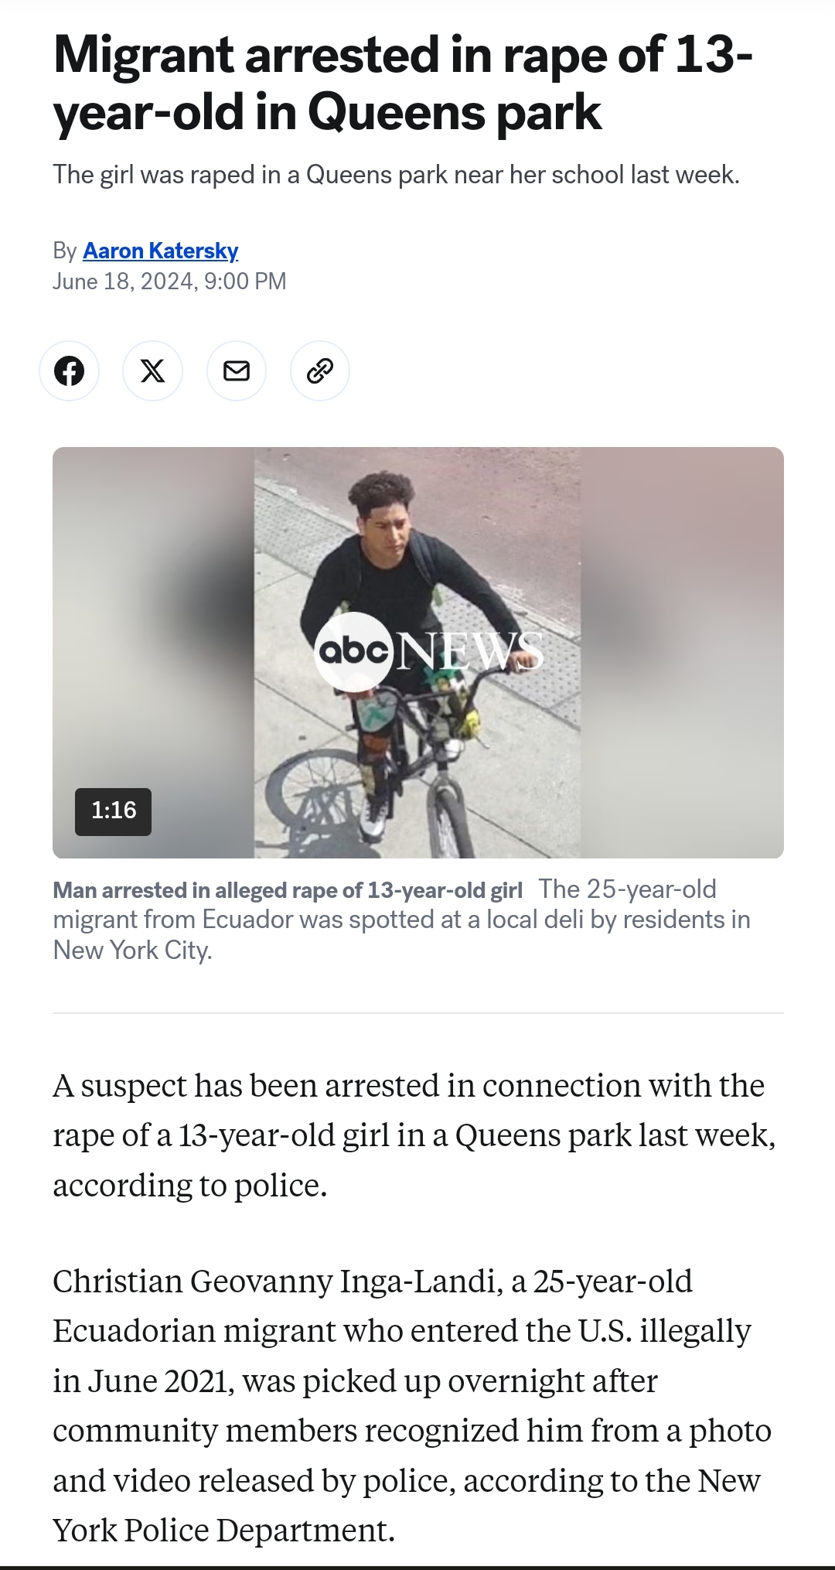Click the bold video caption title below the player
835x1570 pixels.
288,890
